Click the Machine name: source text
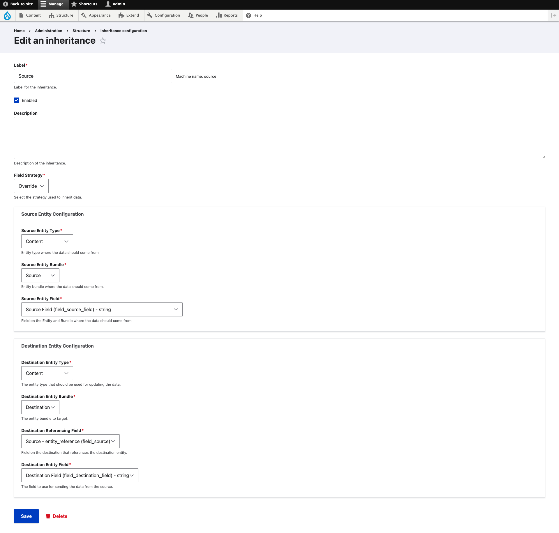This screenshot has height=533, width=559. [196, 77]
